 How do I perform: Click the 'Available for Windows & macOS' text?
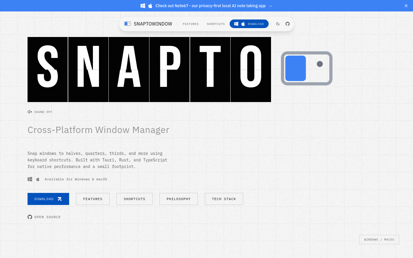coord(76,179)
